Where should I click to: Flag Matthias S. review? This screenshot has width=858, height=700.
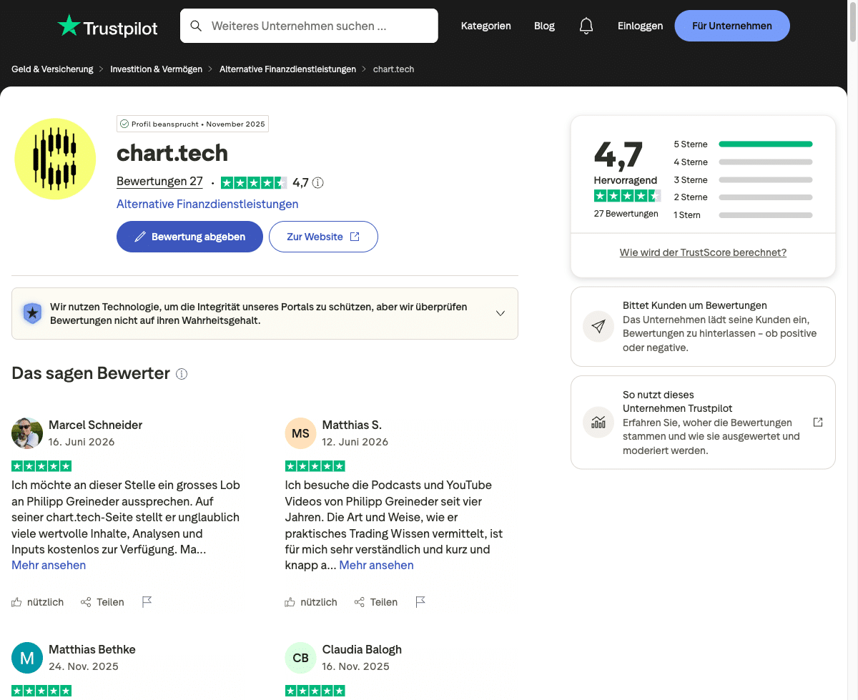click(420, 602)
